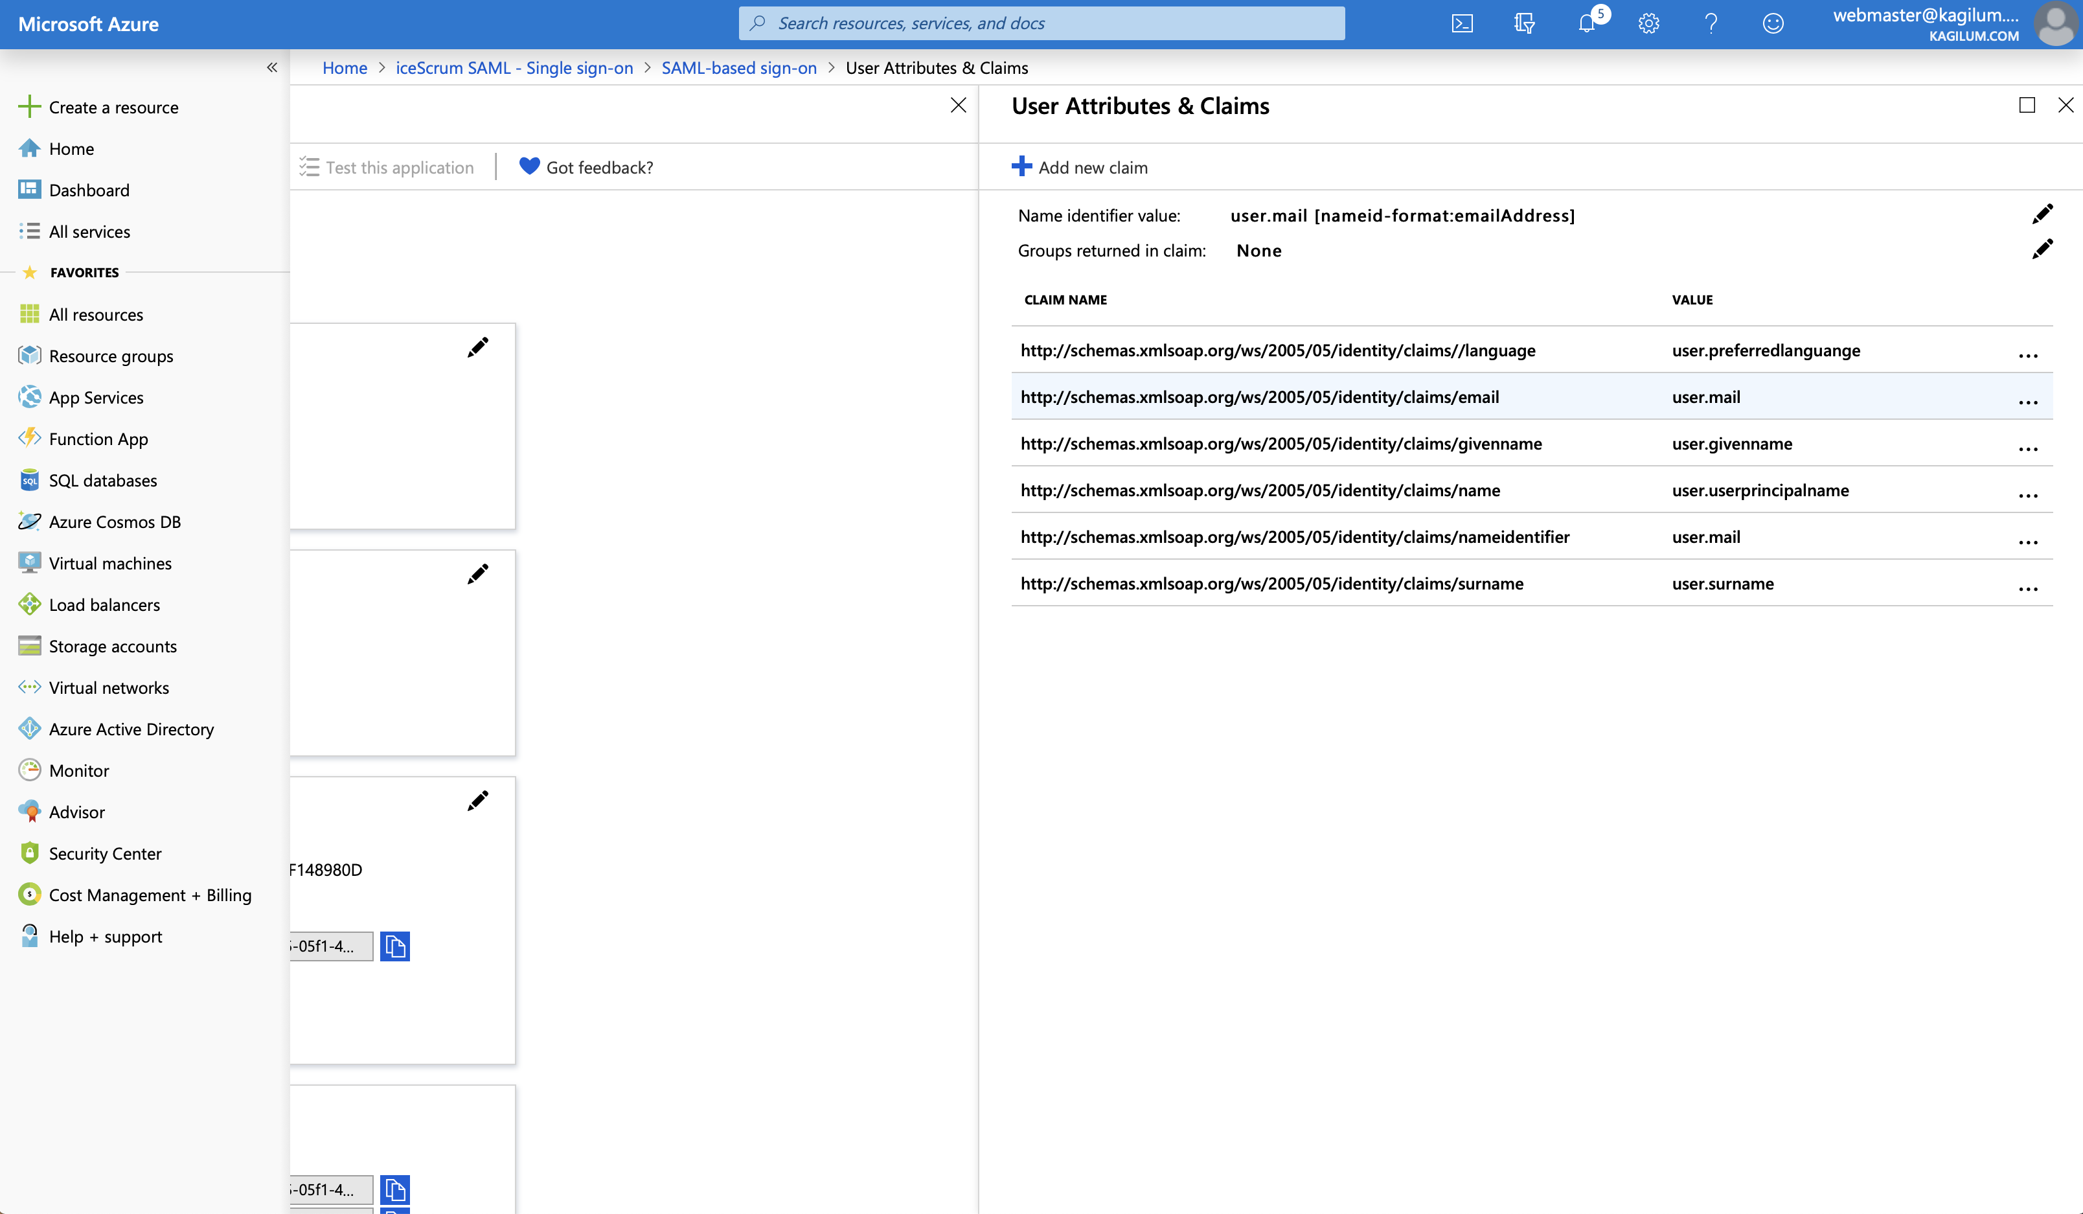Click the Storage accounts icon
This screenshot has width=2083, height=1214.
click(30, 646)
